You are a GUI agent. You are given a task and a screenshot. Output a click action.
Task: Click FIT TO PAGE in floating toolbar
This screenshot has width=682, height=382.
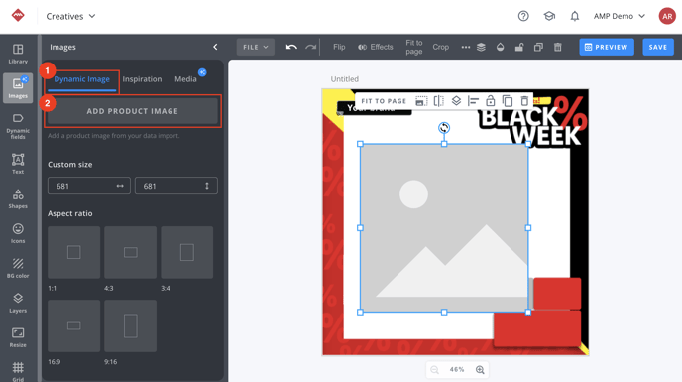[384, 101]
